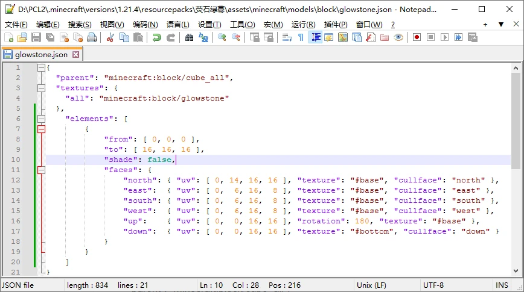The width and height of the screenshot is (524, 292).
Task: Close the glowstone.json tab
Action: coord(76,55)
